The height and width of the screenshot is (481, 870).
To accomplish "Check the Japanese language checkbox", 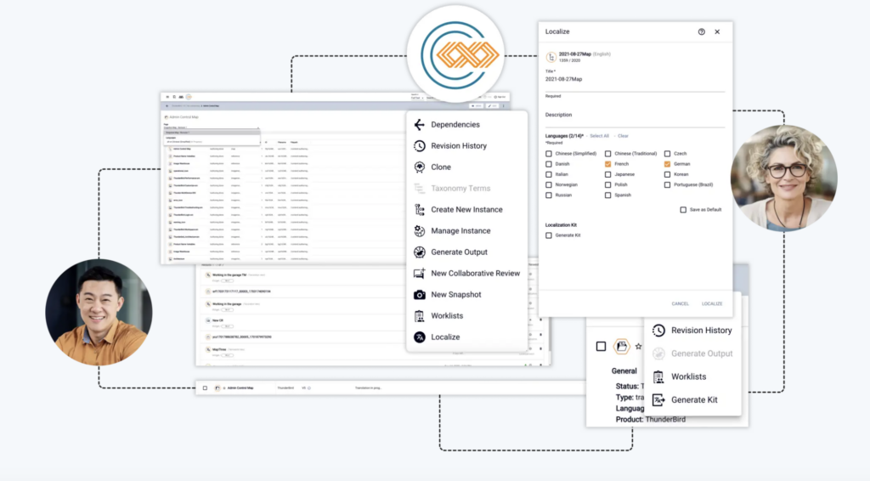I will click(608, 175).
